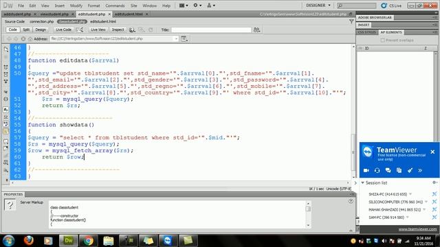Select the AP ELEMENTS panel tab

[x=391, y=32]
